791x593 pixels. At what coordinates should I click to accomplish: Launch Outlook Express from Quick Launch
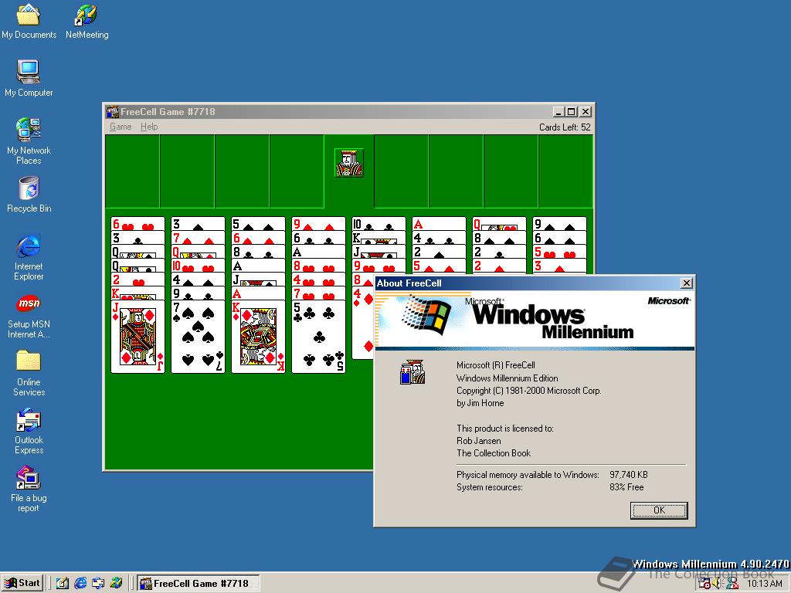pyautogui.click(x=98, y=583)
